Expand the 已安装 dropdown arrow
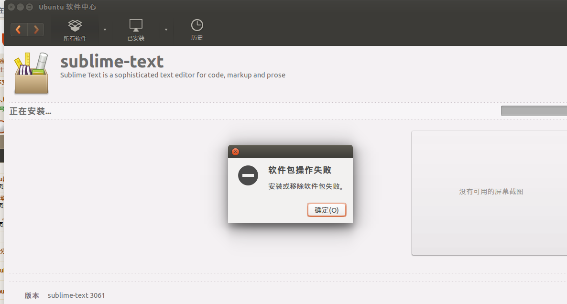The image size is (567, 304). [x=166, y=30]
